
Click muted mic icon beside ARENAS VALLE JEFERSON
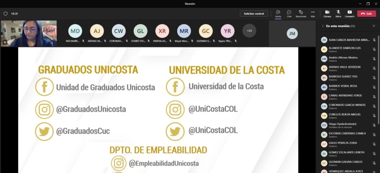[x=374, y=68]
